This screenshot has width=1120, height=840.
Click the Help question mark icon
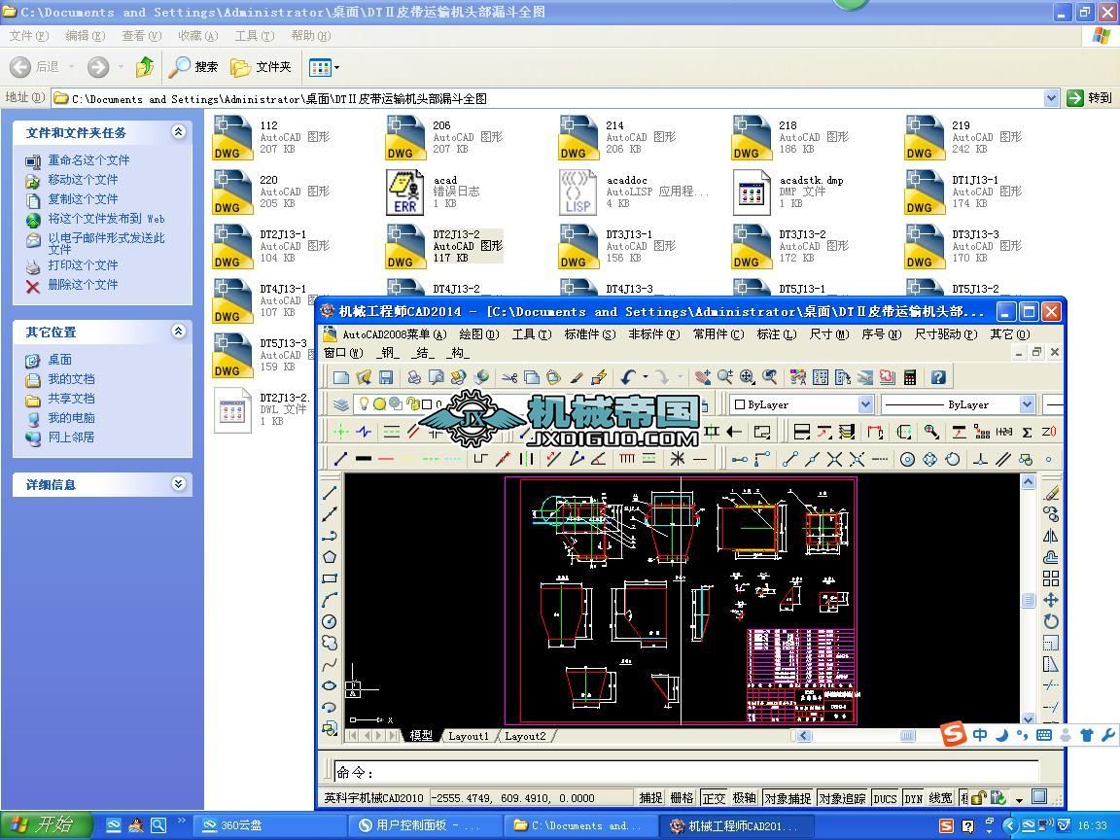(x=938, y=377)
